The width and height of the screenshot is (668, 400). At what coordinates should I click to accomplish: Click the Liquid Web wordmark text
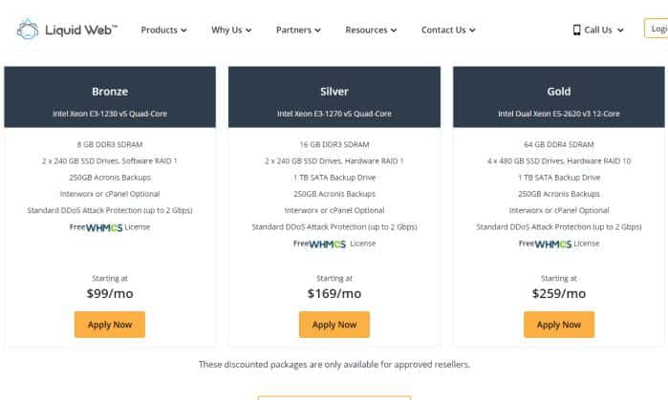(81, 30)
